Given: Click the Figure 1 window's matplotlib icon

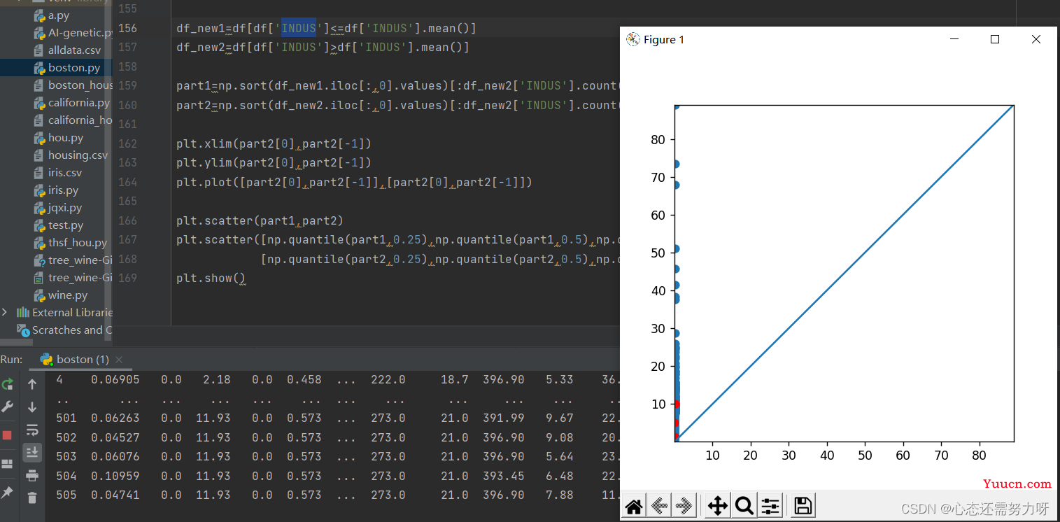Looking at the screenshot, I should 633,39.
